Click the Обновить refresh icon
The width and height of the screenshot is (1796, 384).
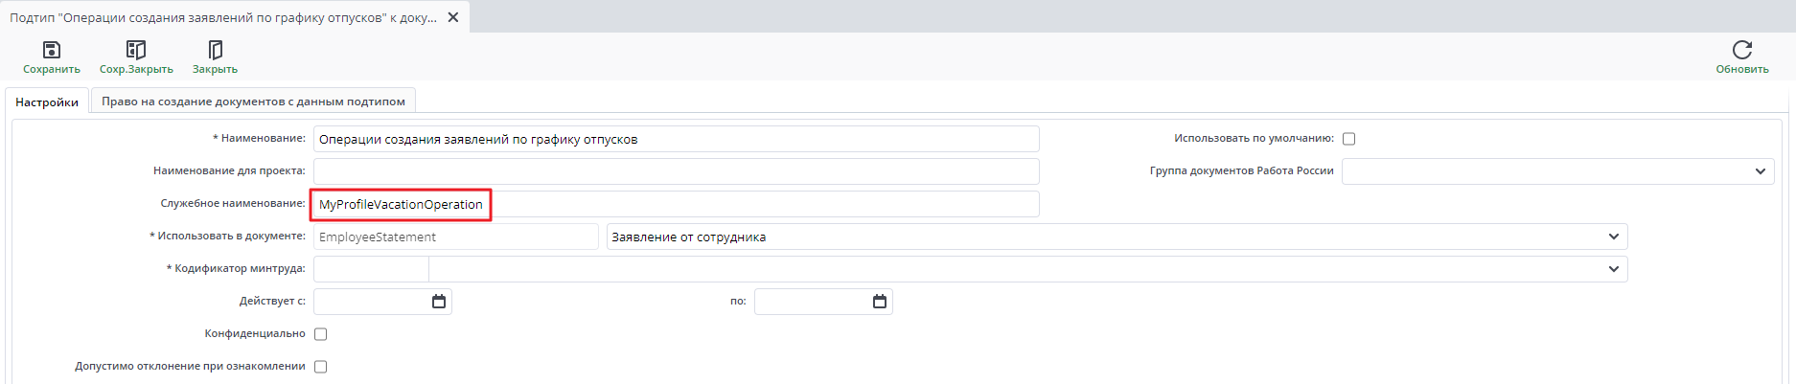[1741, 50]
